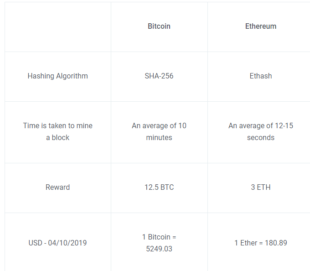Viewport: 310px width, 271px height.
Task: Click the 'a block' text line
Action: point(57,138)
